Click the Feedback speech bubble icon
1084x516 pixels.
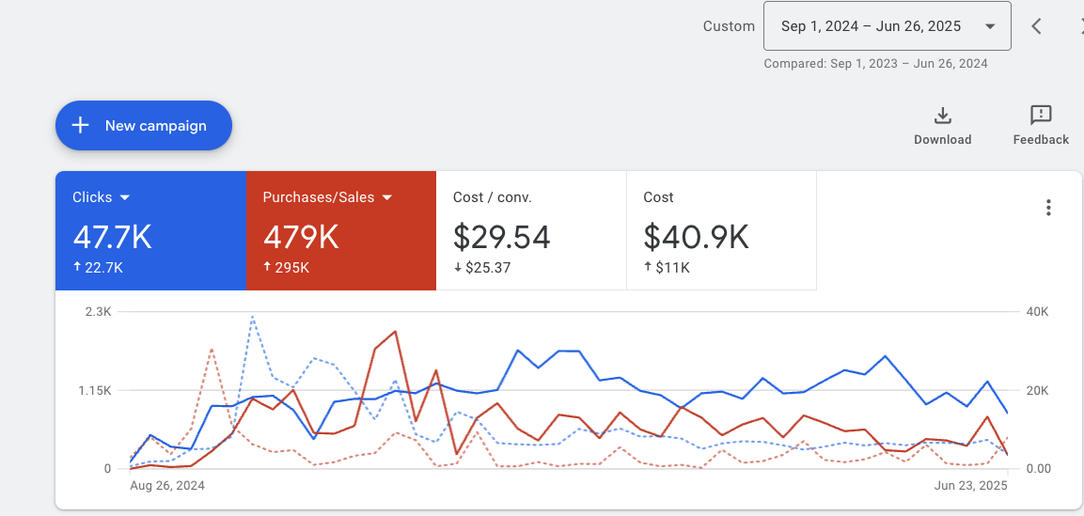click(x=1041, y=116)
